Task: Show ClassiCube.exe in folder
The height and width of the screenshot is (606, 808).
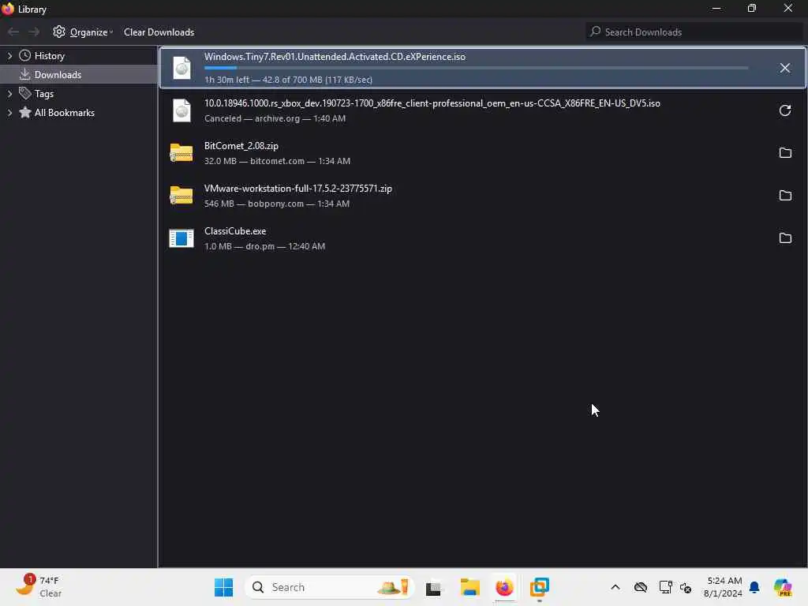Action: coord(785,238)
